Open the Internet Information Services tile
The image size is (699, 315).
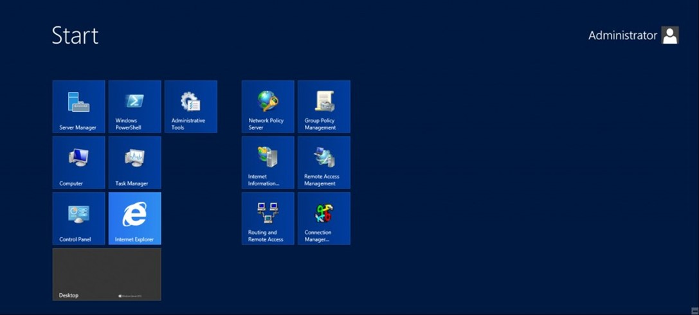(x=268, y=163)
